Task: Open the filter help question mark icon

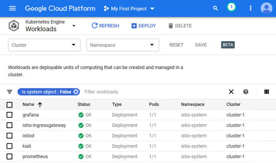Action: click(246, 92)
